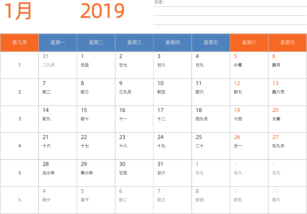Click the date number 30
This screenshot has width=307, height=214.
tap(122, 164)
